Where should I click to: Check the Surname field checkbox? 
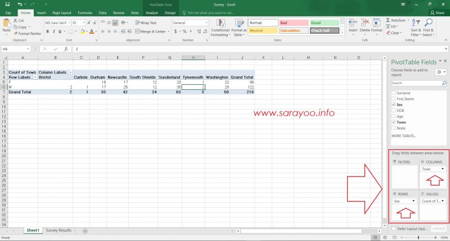pyautogui.click(x=393, y=93)
